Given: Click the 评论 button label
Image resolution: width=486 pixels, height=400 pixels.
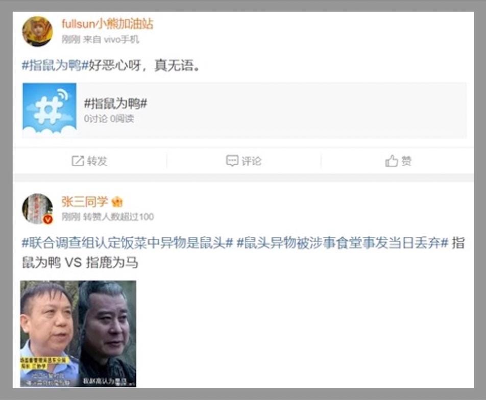Looking at the screenshot, I should (251, 161).
